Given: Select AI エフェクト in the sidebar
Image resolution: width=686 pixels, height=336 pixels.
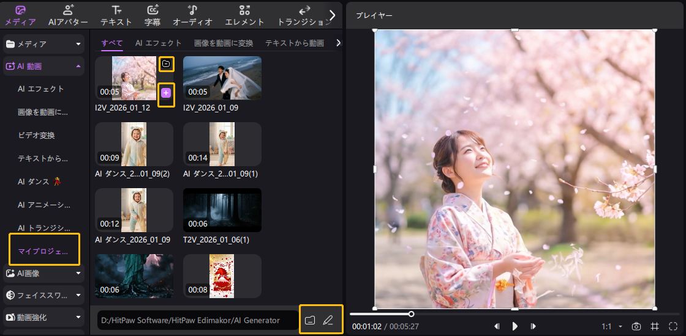Looking at the screenshot, I should click(x=40, y=89).
